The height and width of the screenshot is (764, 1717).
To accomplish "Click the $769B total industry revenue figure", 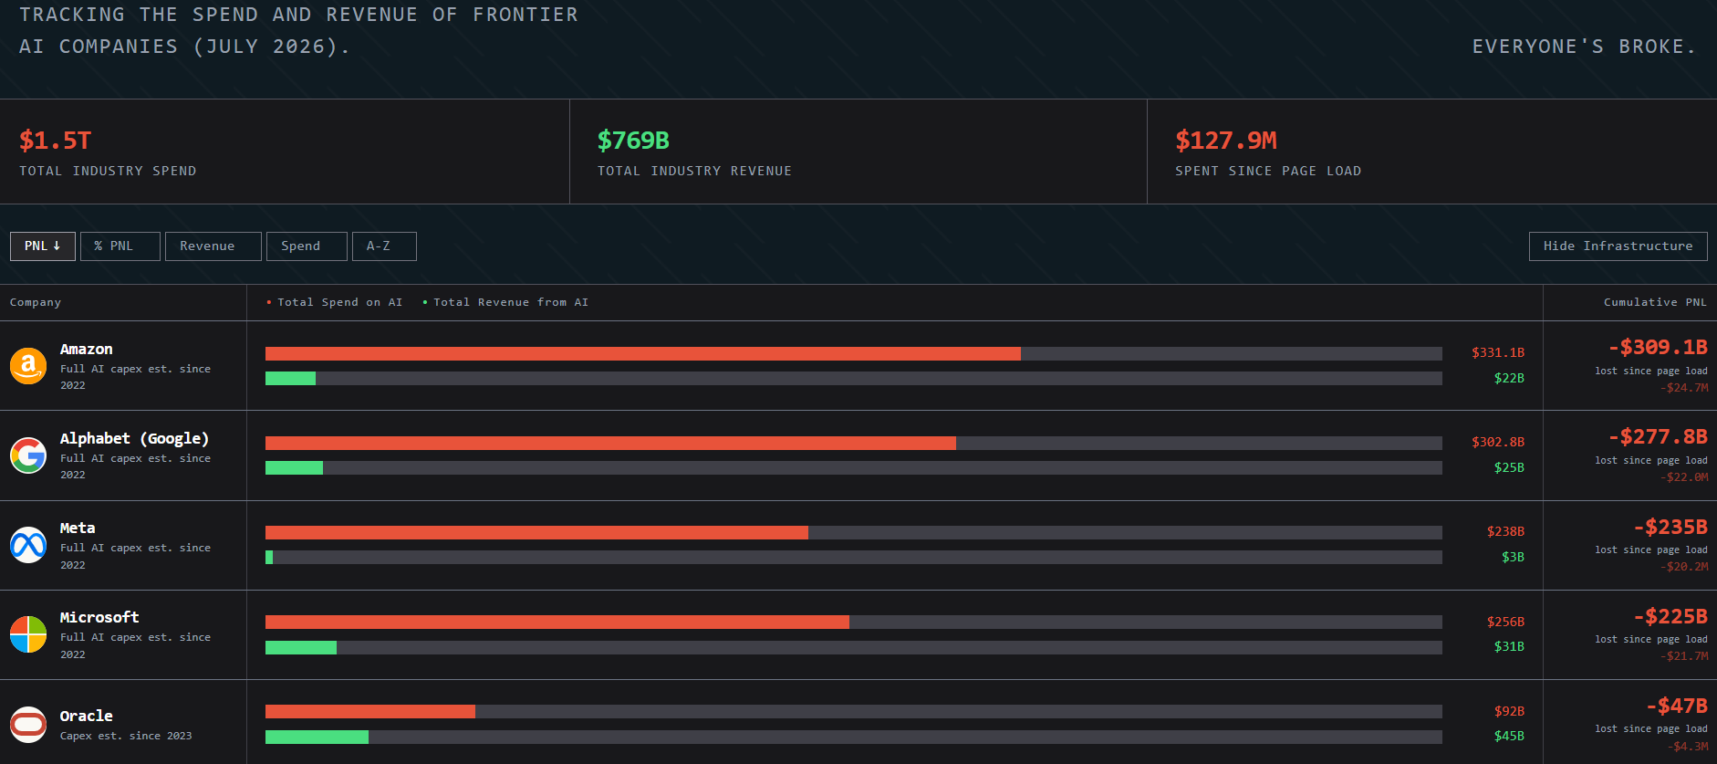I will (633, 141).
